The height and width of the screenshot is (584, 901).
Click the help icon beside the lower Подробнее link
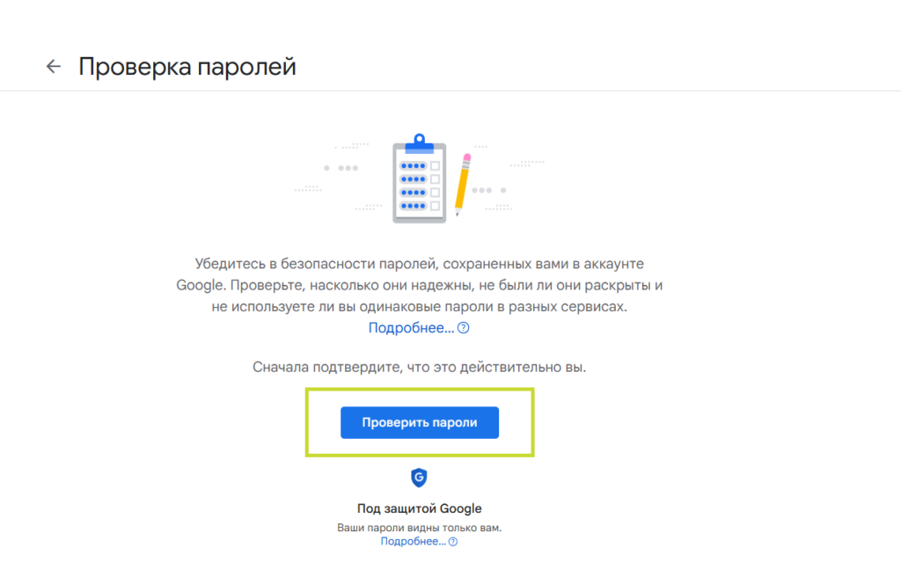click(453, 542)
